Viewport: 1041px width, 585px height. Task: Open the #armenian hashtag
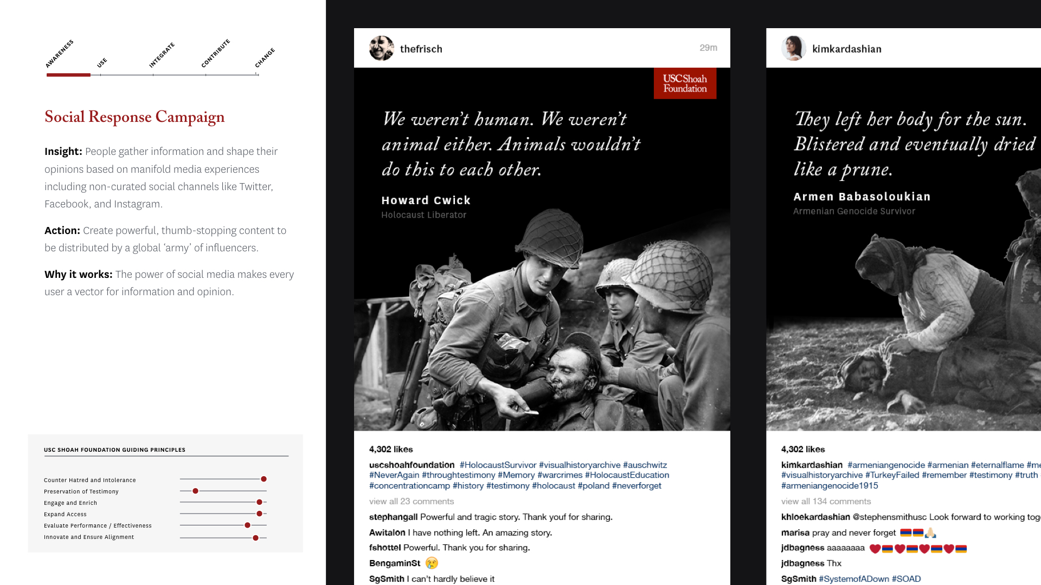948,465
